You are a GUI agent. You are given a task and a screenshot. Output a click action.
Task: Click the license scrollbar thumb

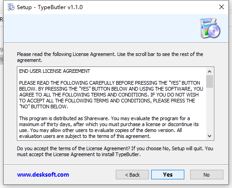(209, 81)
